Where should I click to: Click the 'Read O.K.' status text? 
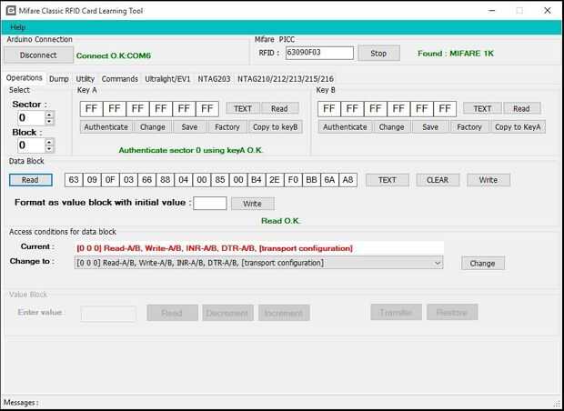click(x=281, y=221)
